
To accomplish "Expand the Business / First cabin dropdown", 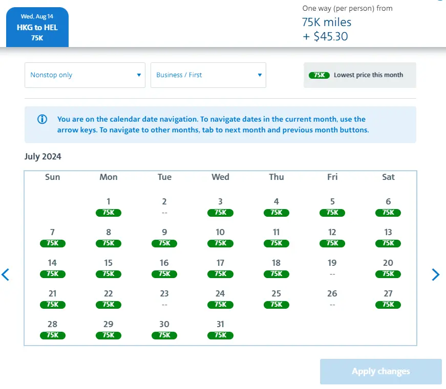I will [208, 75].
